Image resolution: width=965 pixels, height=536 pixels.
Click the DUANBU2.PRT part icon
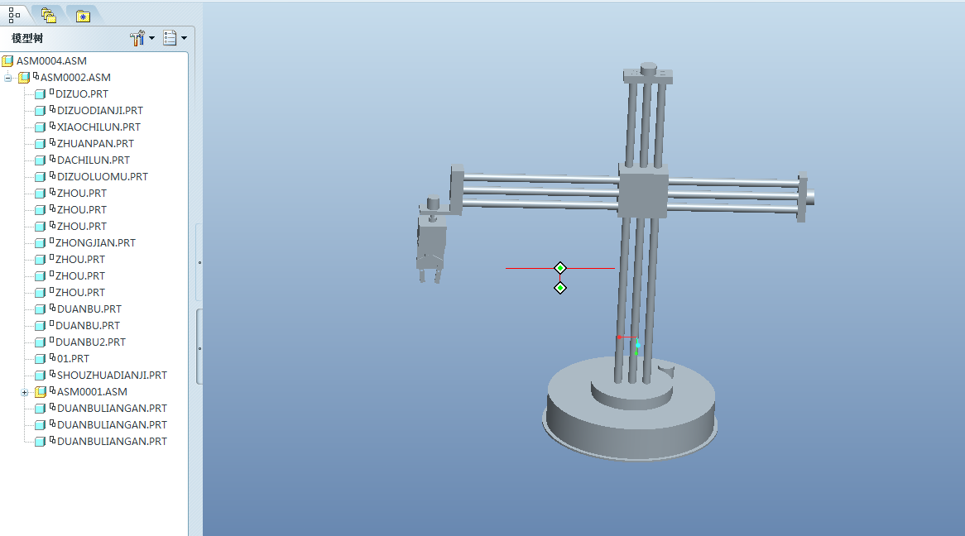[x=40, y=342]
